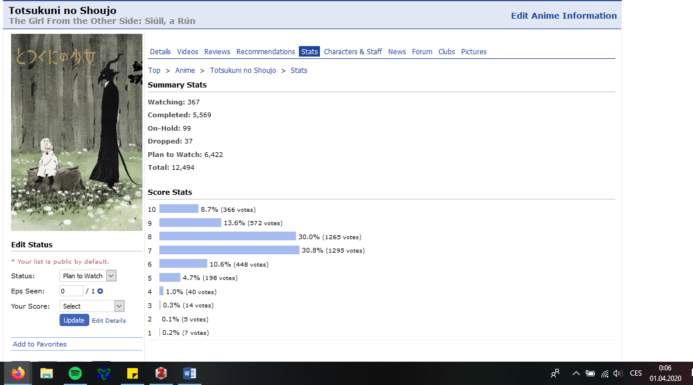693x385 pixels.
Task: Open the Edit Details link
Action: pyautogui.click(x=109, y=320)
